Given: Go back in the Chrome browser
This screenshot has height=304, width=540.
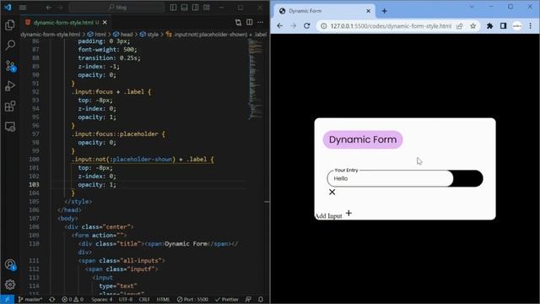Looking at the screenshot, I should [x=280, y=26].
